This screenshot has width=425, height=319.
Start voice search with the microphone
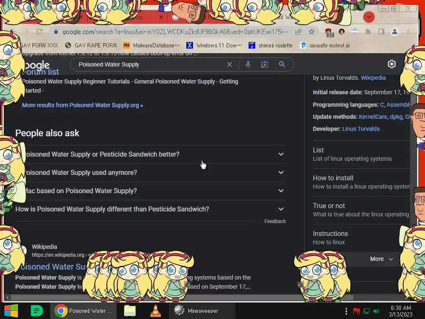coord(248,64)
